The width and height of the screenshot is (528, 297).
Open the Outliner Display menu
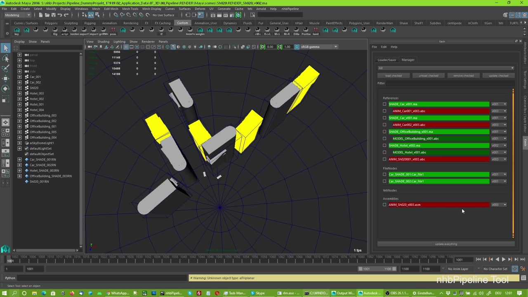coord(19,42)
